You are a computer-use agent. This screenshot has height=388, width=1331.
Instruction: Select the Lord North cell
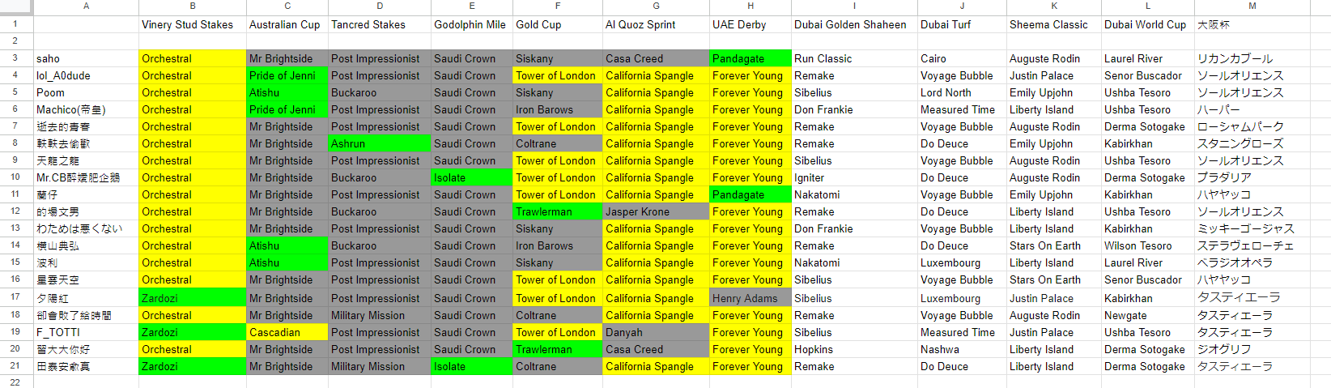click(x=962, y=92)
